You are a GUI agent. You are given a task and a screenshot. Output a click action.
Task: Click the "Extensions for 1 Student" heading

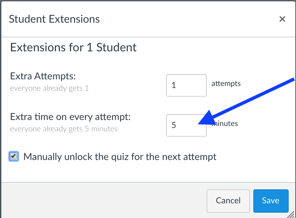coord(73,47)
